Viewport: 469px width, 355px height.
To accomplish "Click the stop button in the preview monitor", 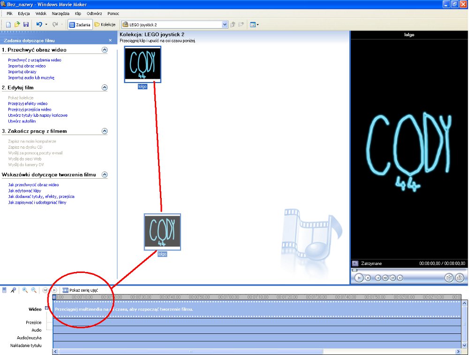I will click(x=368, y=278).
